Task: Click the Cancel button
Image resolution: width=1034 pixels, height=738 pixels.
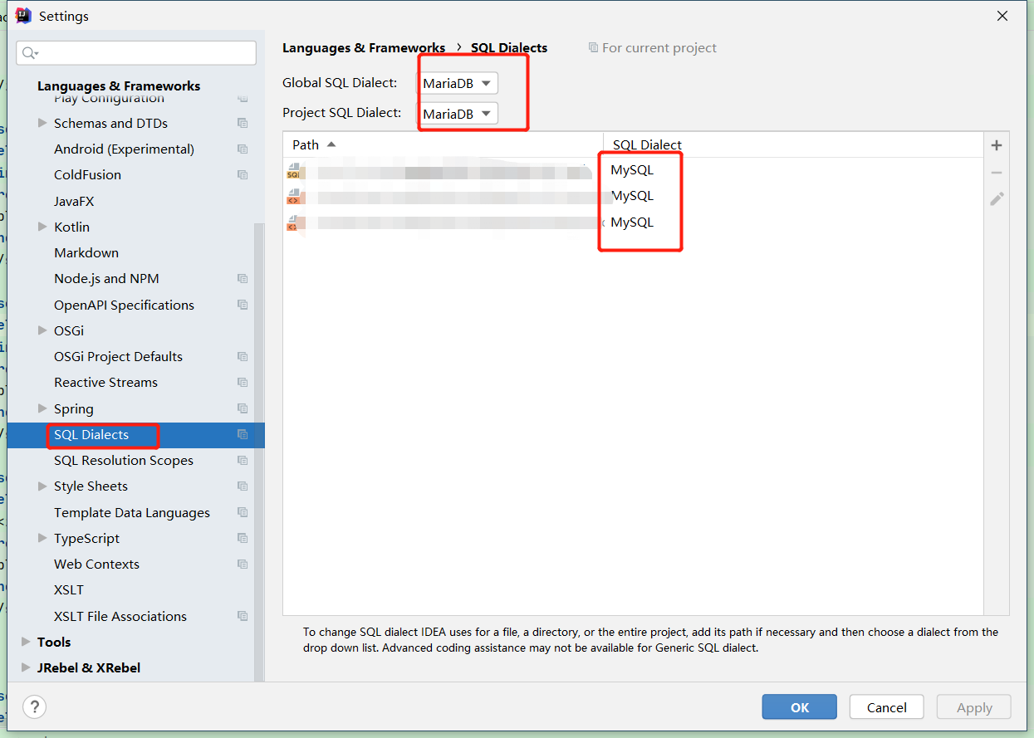Action: coord(886,707)
